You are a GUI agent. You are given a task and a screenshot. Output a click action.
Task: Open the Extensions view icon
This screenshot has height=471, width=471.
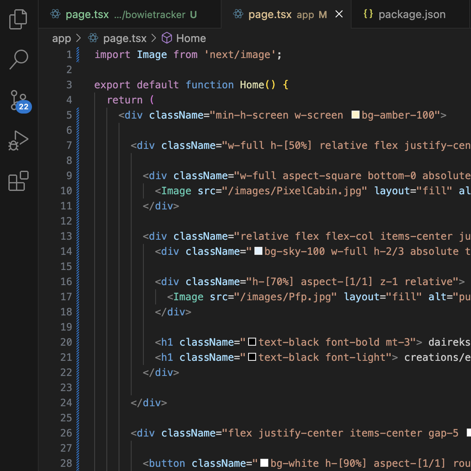pyautogui.click(x=19, y=181)
